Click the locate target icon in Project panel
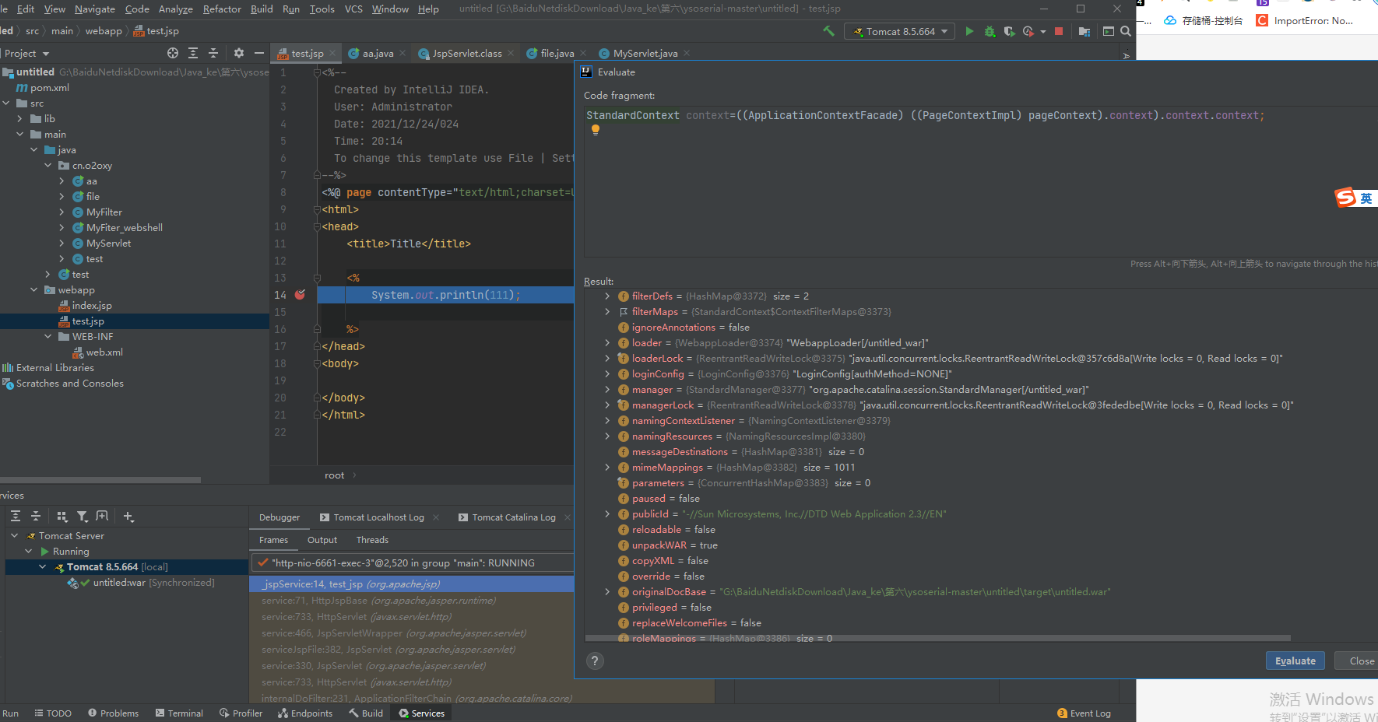The image size is (1378, 722). click(173, 53)
